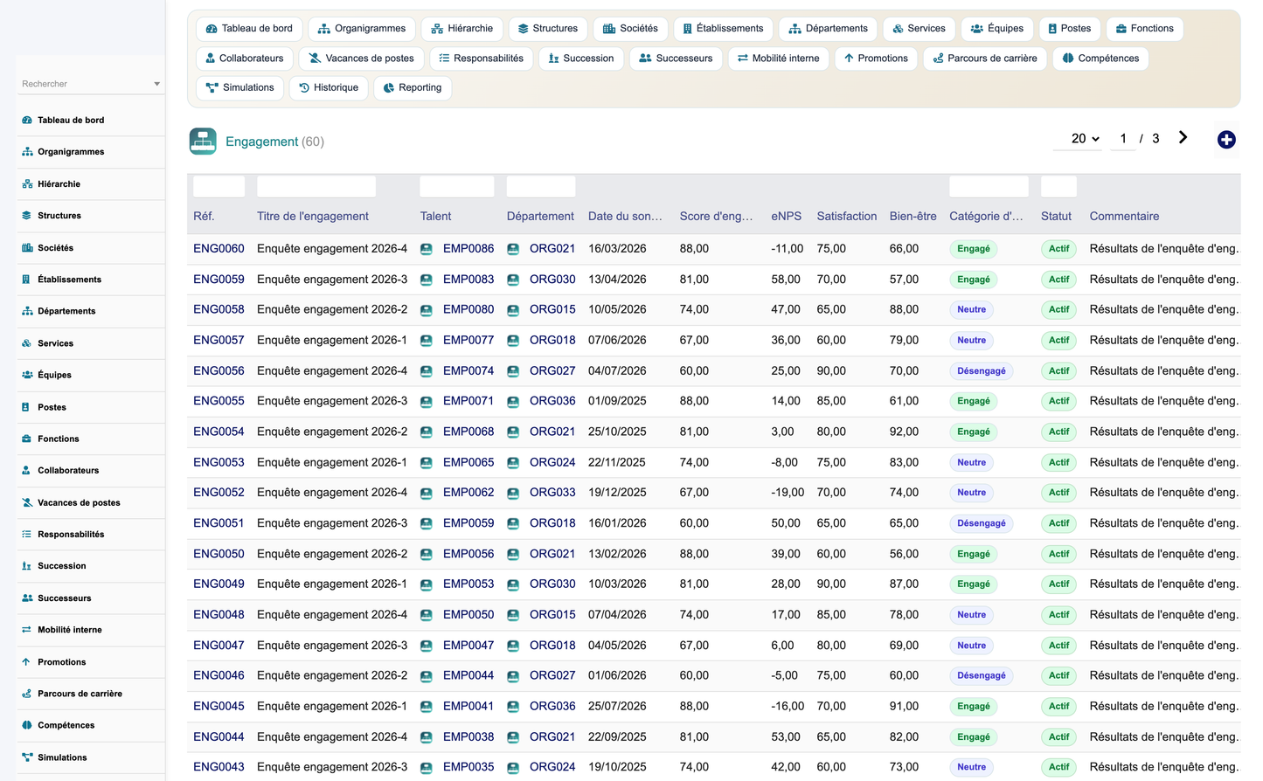Click the employee icon next to EMP0086
The width and height of the screenshot is (1263, 781).
tap(427, 249)
